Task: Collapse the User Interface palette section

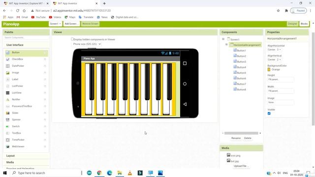Action: (x=26, y=45)
